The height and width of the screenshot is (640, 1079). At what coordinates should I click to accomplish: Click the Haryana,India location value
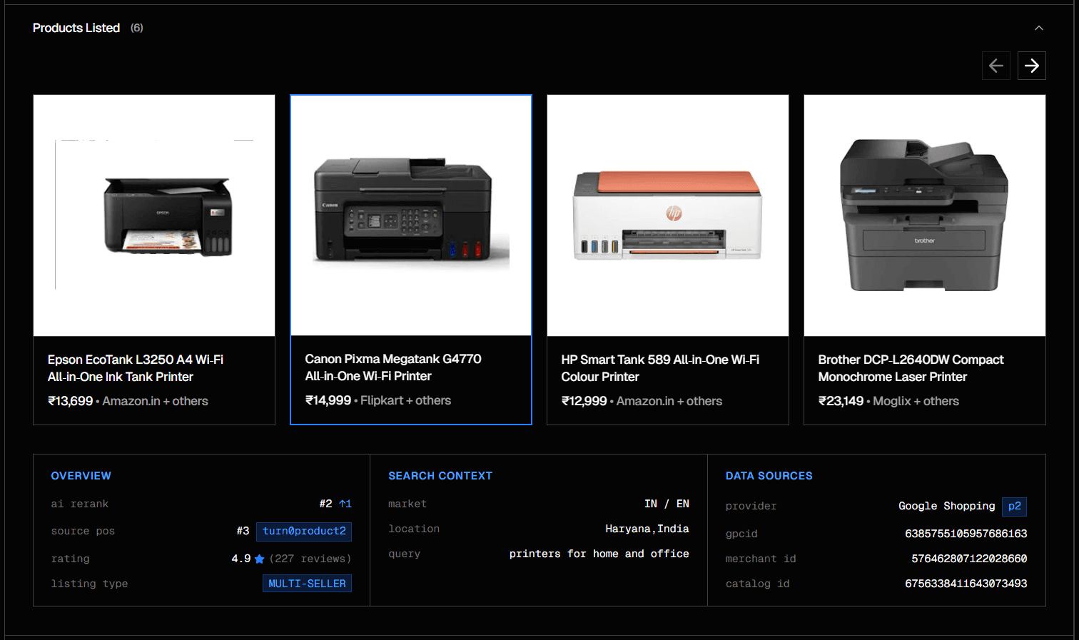[647, 529]
